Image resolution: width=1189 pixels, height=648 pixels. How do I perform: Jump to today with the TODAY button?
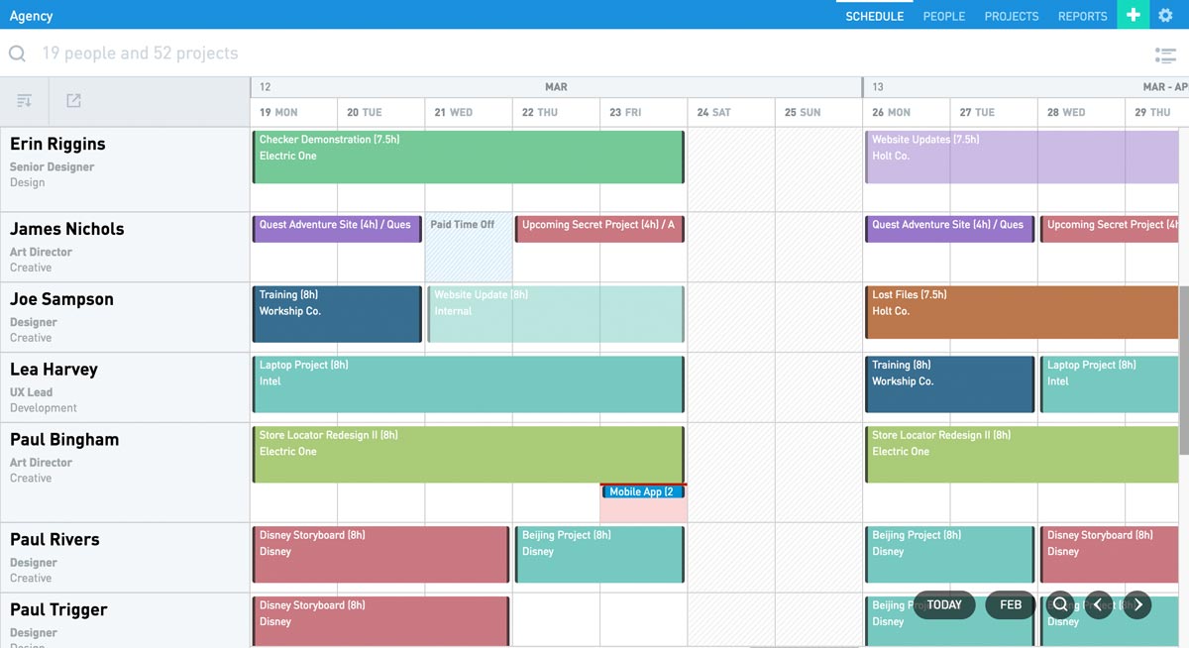click(x=943, y=604)
